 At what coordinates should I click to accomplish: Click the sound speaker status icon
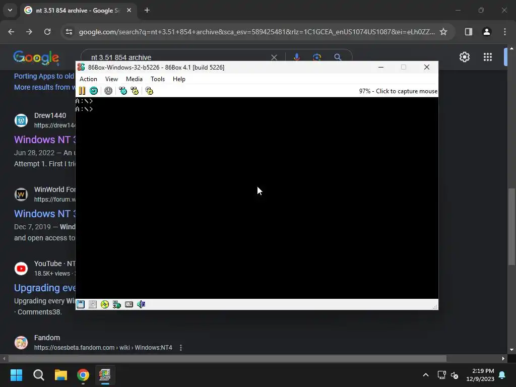tap(141, 304)
